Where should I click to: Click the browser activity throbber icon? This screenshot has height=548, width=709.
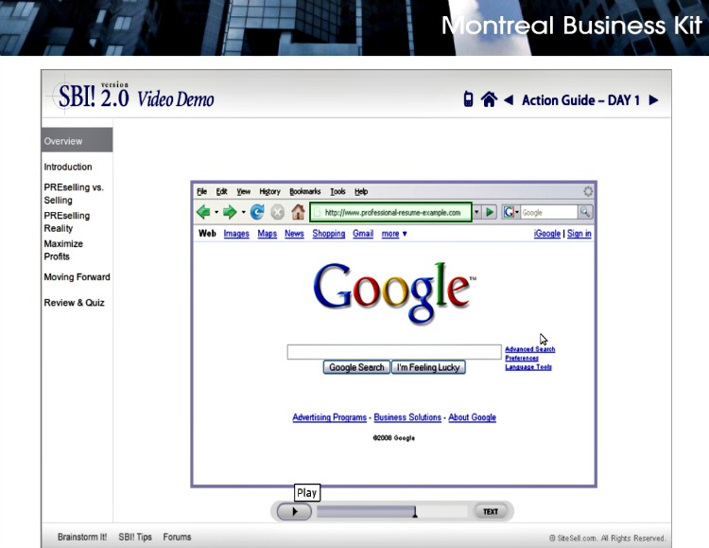pos(588,191)
